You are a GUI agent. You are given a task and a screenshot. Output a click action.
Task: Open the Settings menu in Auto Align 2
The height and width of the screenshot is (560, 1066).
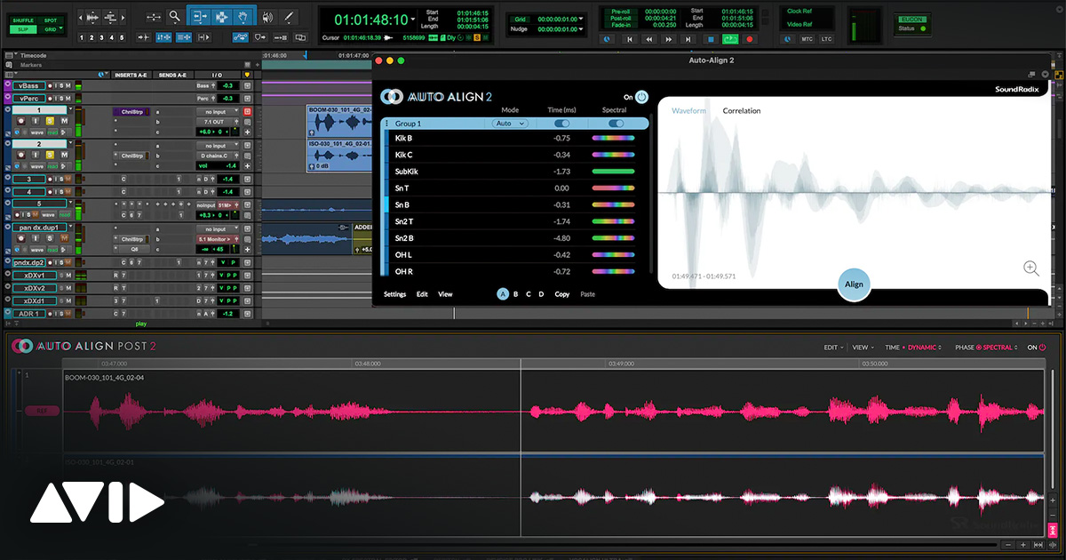394,294
